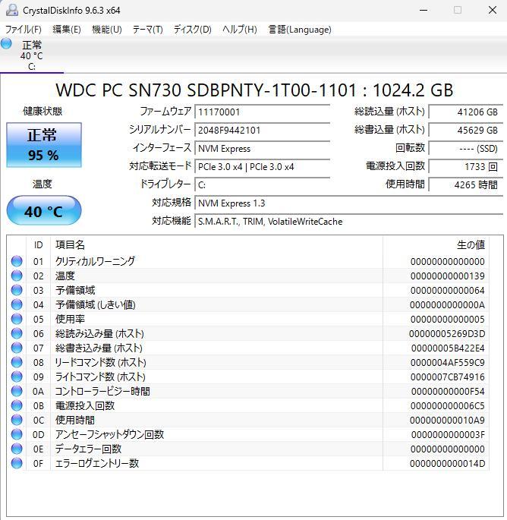Click raw value 0000000000064 for 予備領域
This screenshot has width=507, height=520.
(x=447, y=291)
